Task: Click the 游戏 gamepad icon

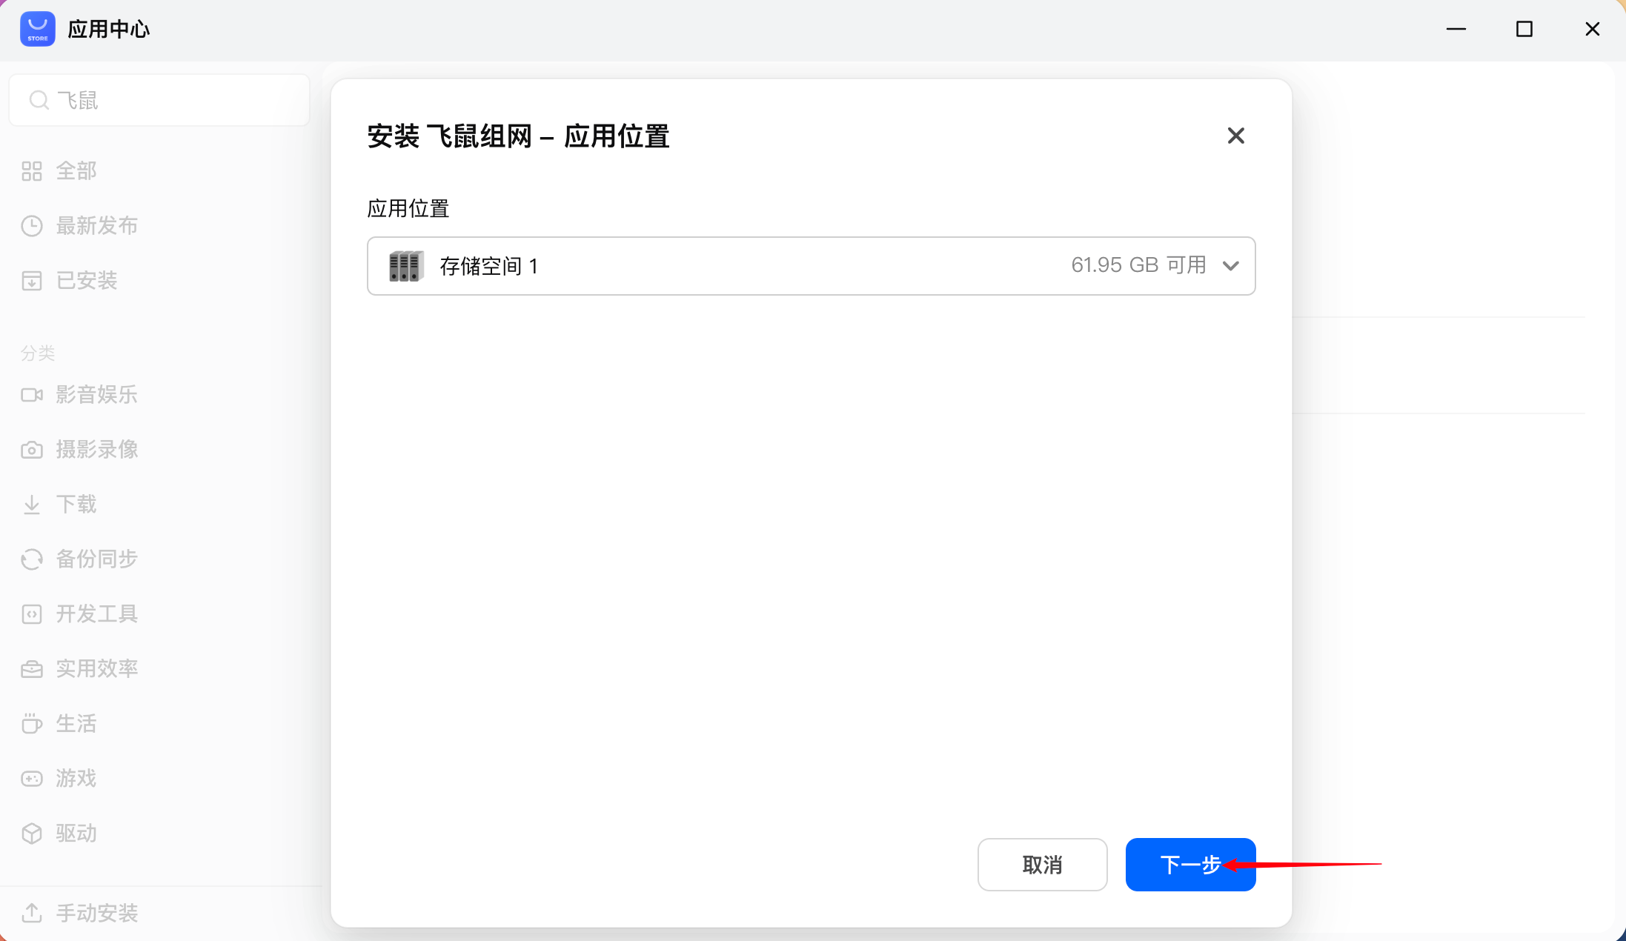Action: coord(32,779)
